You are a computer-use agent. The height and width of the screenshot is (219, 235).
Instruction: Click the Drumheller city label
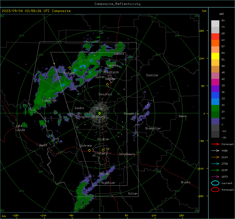pyautogui.click(x=153, y=128)
